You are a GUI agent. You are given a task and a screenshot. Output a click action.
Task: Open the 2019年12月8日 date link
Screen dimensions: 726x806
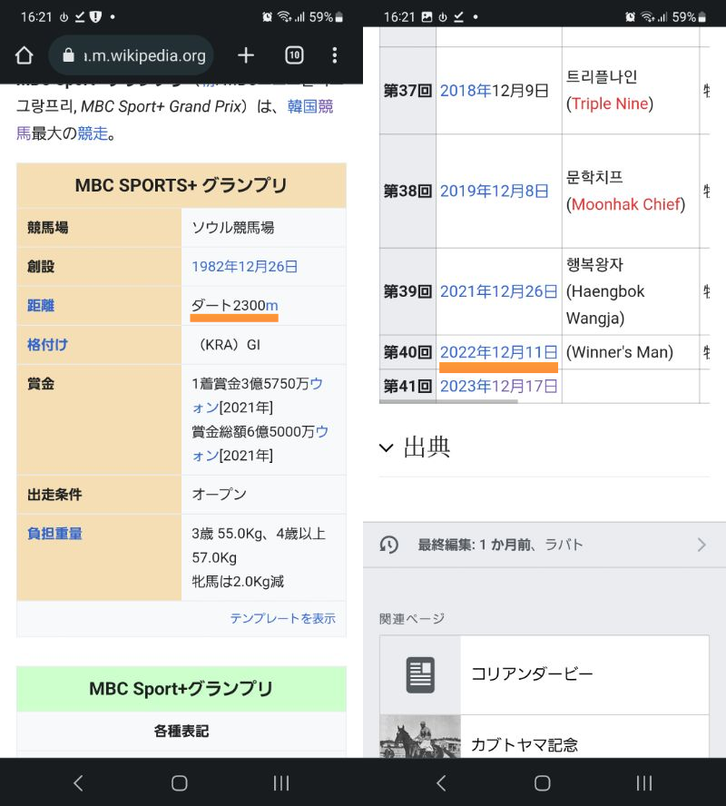[x=495, y=192]
